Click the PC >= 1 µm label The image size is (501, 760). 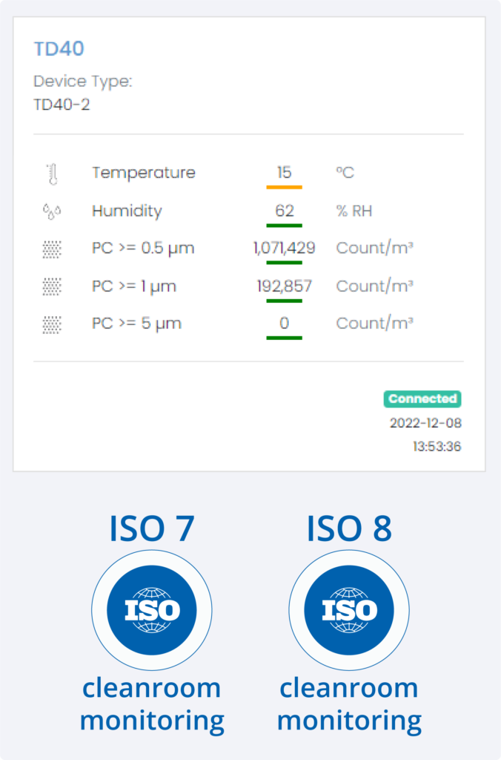click(134, 286)
